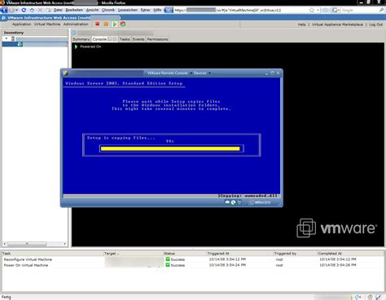Click the Google search field
The width and height of the screenshot is (386, 300).
[360, 10]
